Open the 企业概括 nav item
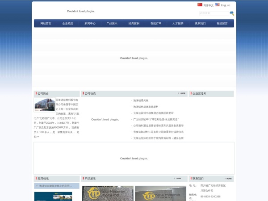The height and width of the screenshot is (201, 268). (68, 23)
